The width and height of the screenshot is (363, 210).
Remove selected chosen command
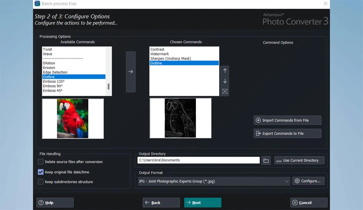tap(225, 91)
